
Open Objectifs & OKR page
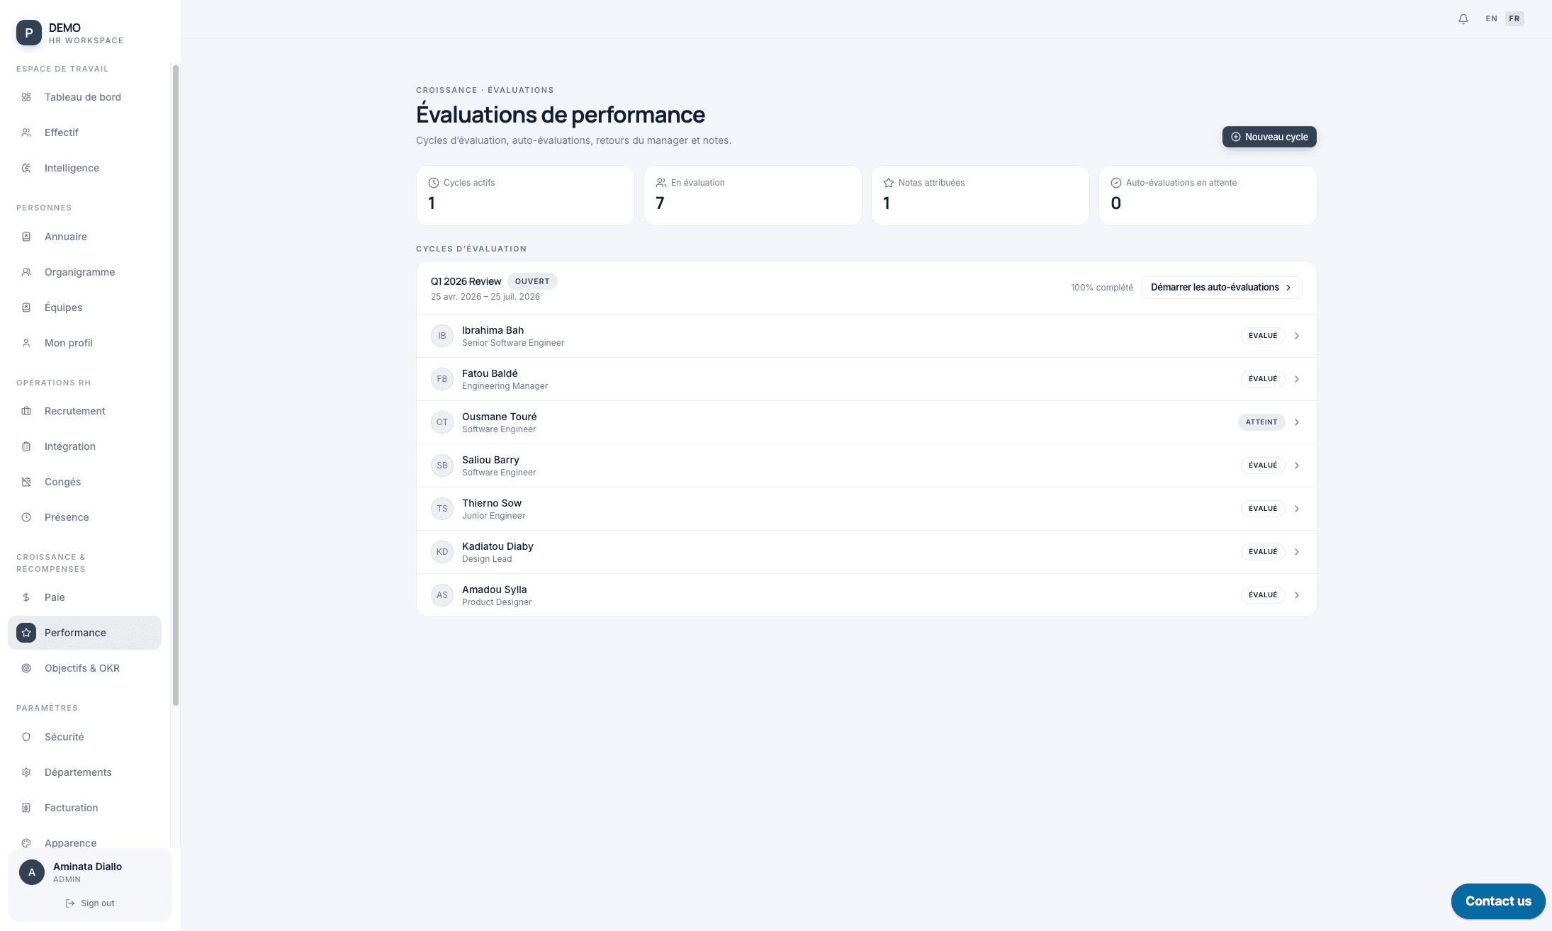point(84,668)
